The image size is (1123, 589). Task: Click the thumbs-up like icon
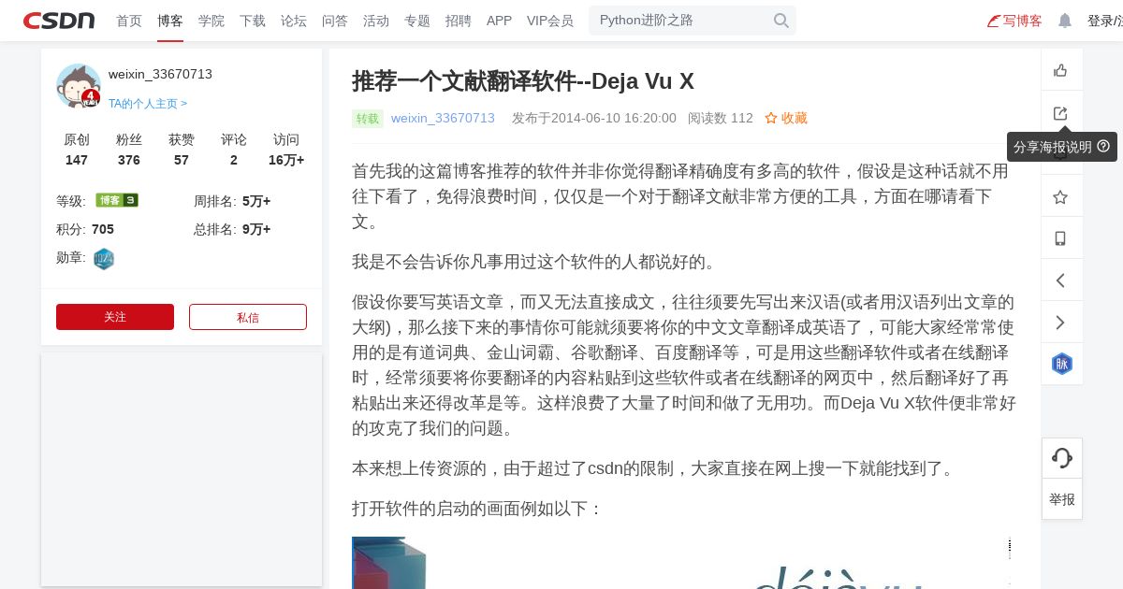1060,70
